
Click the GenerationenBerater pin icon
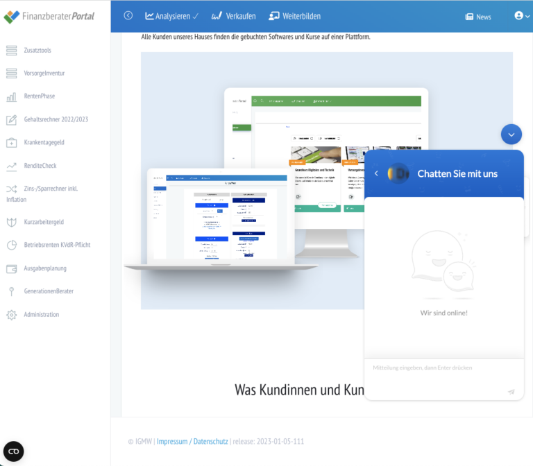click(x=11, y=291)
